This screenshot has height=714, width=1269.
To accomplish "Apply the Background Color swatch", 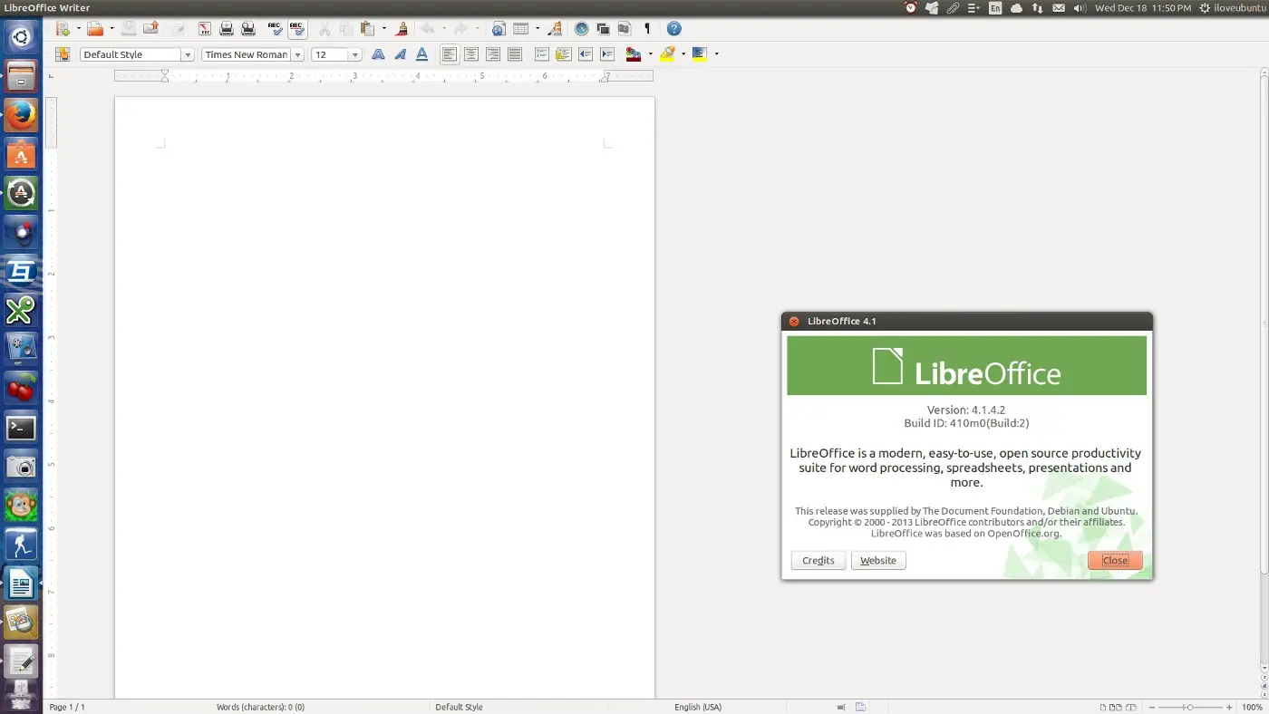I will [700, 54].
